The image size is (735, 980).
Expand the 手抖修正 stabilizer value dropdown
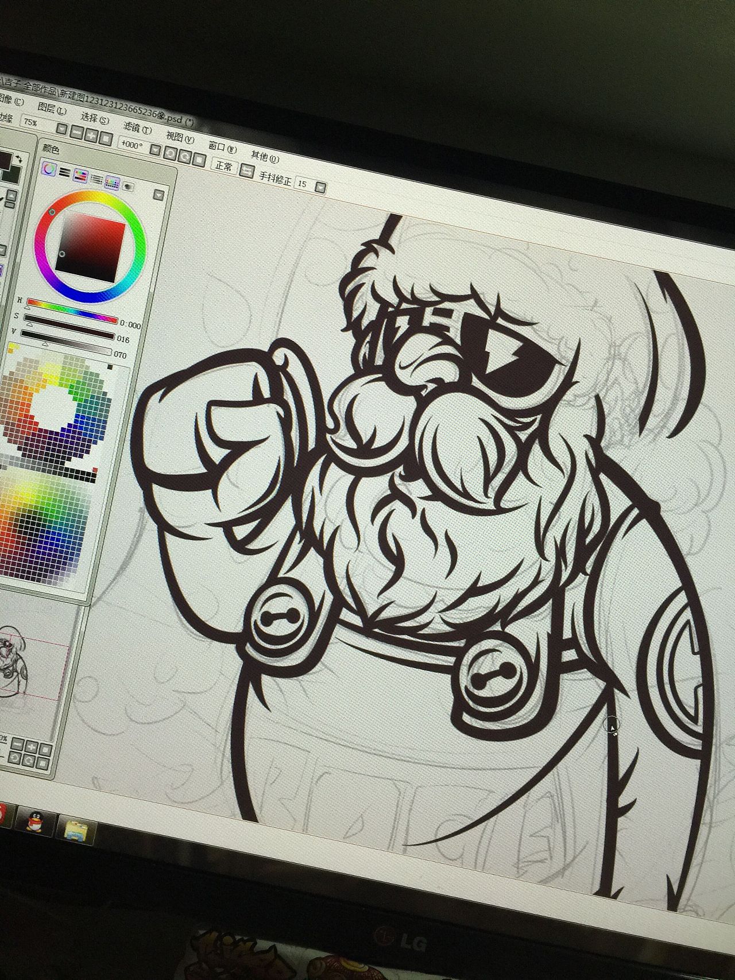[320, 188]
